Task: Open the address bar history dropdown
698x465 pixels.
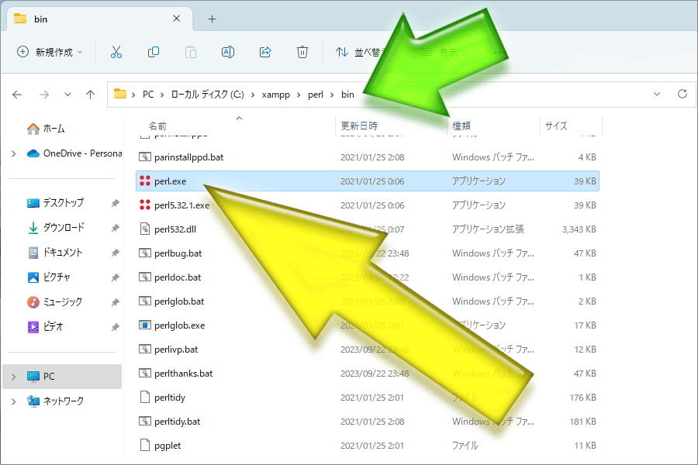Action: point(657,94)
